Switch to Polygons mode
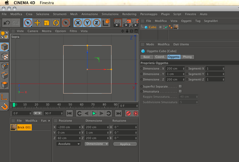This screenshot has height=162, width=239. tap(4, 85)
